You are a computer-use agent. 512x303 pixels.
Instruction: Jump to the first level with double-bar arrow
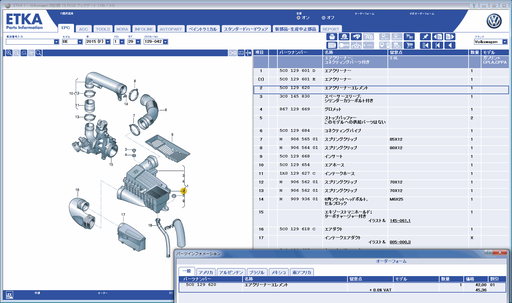coord(425,45)
